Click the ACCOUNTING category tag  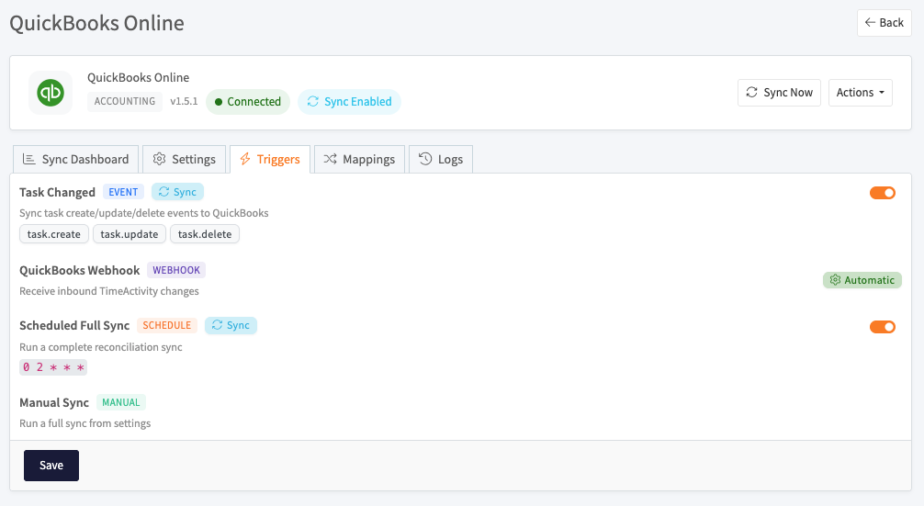[x=125, y=101]
